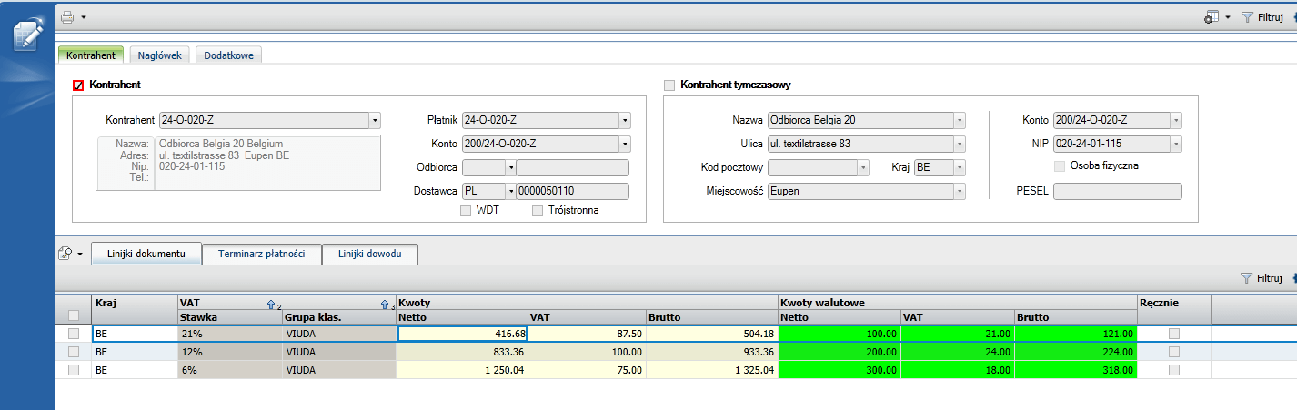The width and height of the screenshot is (1297, 410).
Task: Open the left panel Konto 200/24-O-020-Z dropdown
Action: pos(625,144)
